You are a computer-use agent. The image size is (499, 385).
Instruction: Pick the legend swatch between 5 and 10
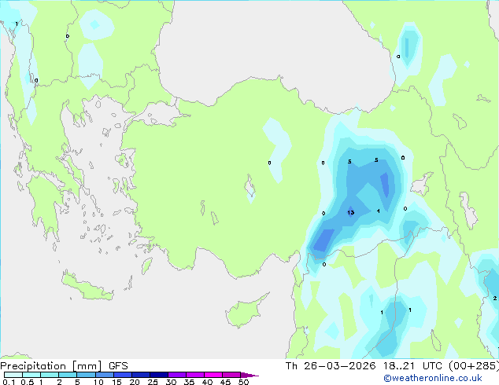(x=86, y=375)
